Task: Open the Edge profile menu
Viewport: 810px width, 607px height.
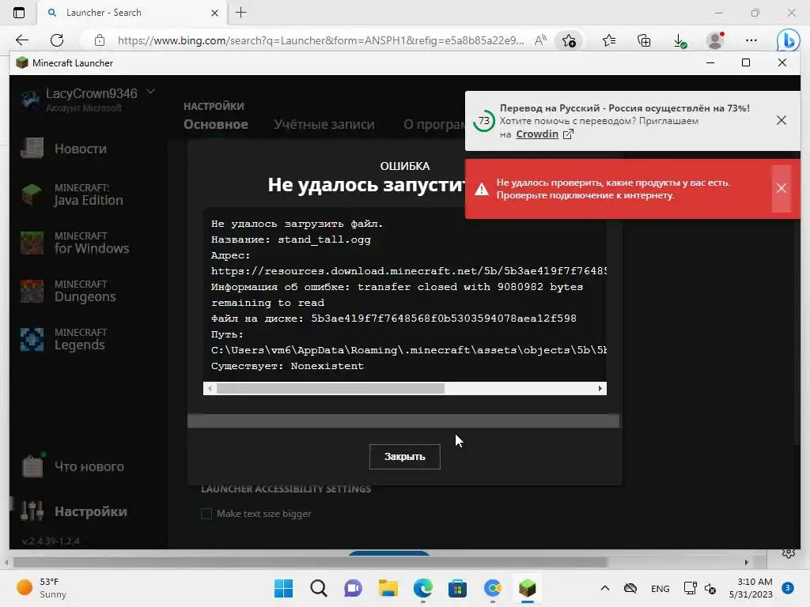Action: (x=715, y=40)
